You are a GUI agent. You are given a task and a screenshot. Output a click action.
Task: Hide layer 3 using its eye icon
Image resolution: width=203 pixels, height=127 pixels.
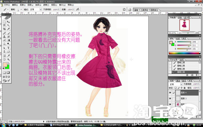tap(170, 99)
